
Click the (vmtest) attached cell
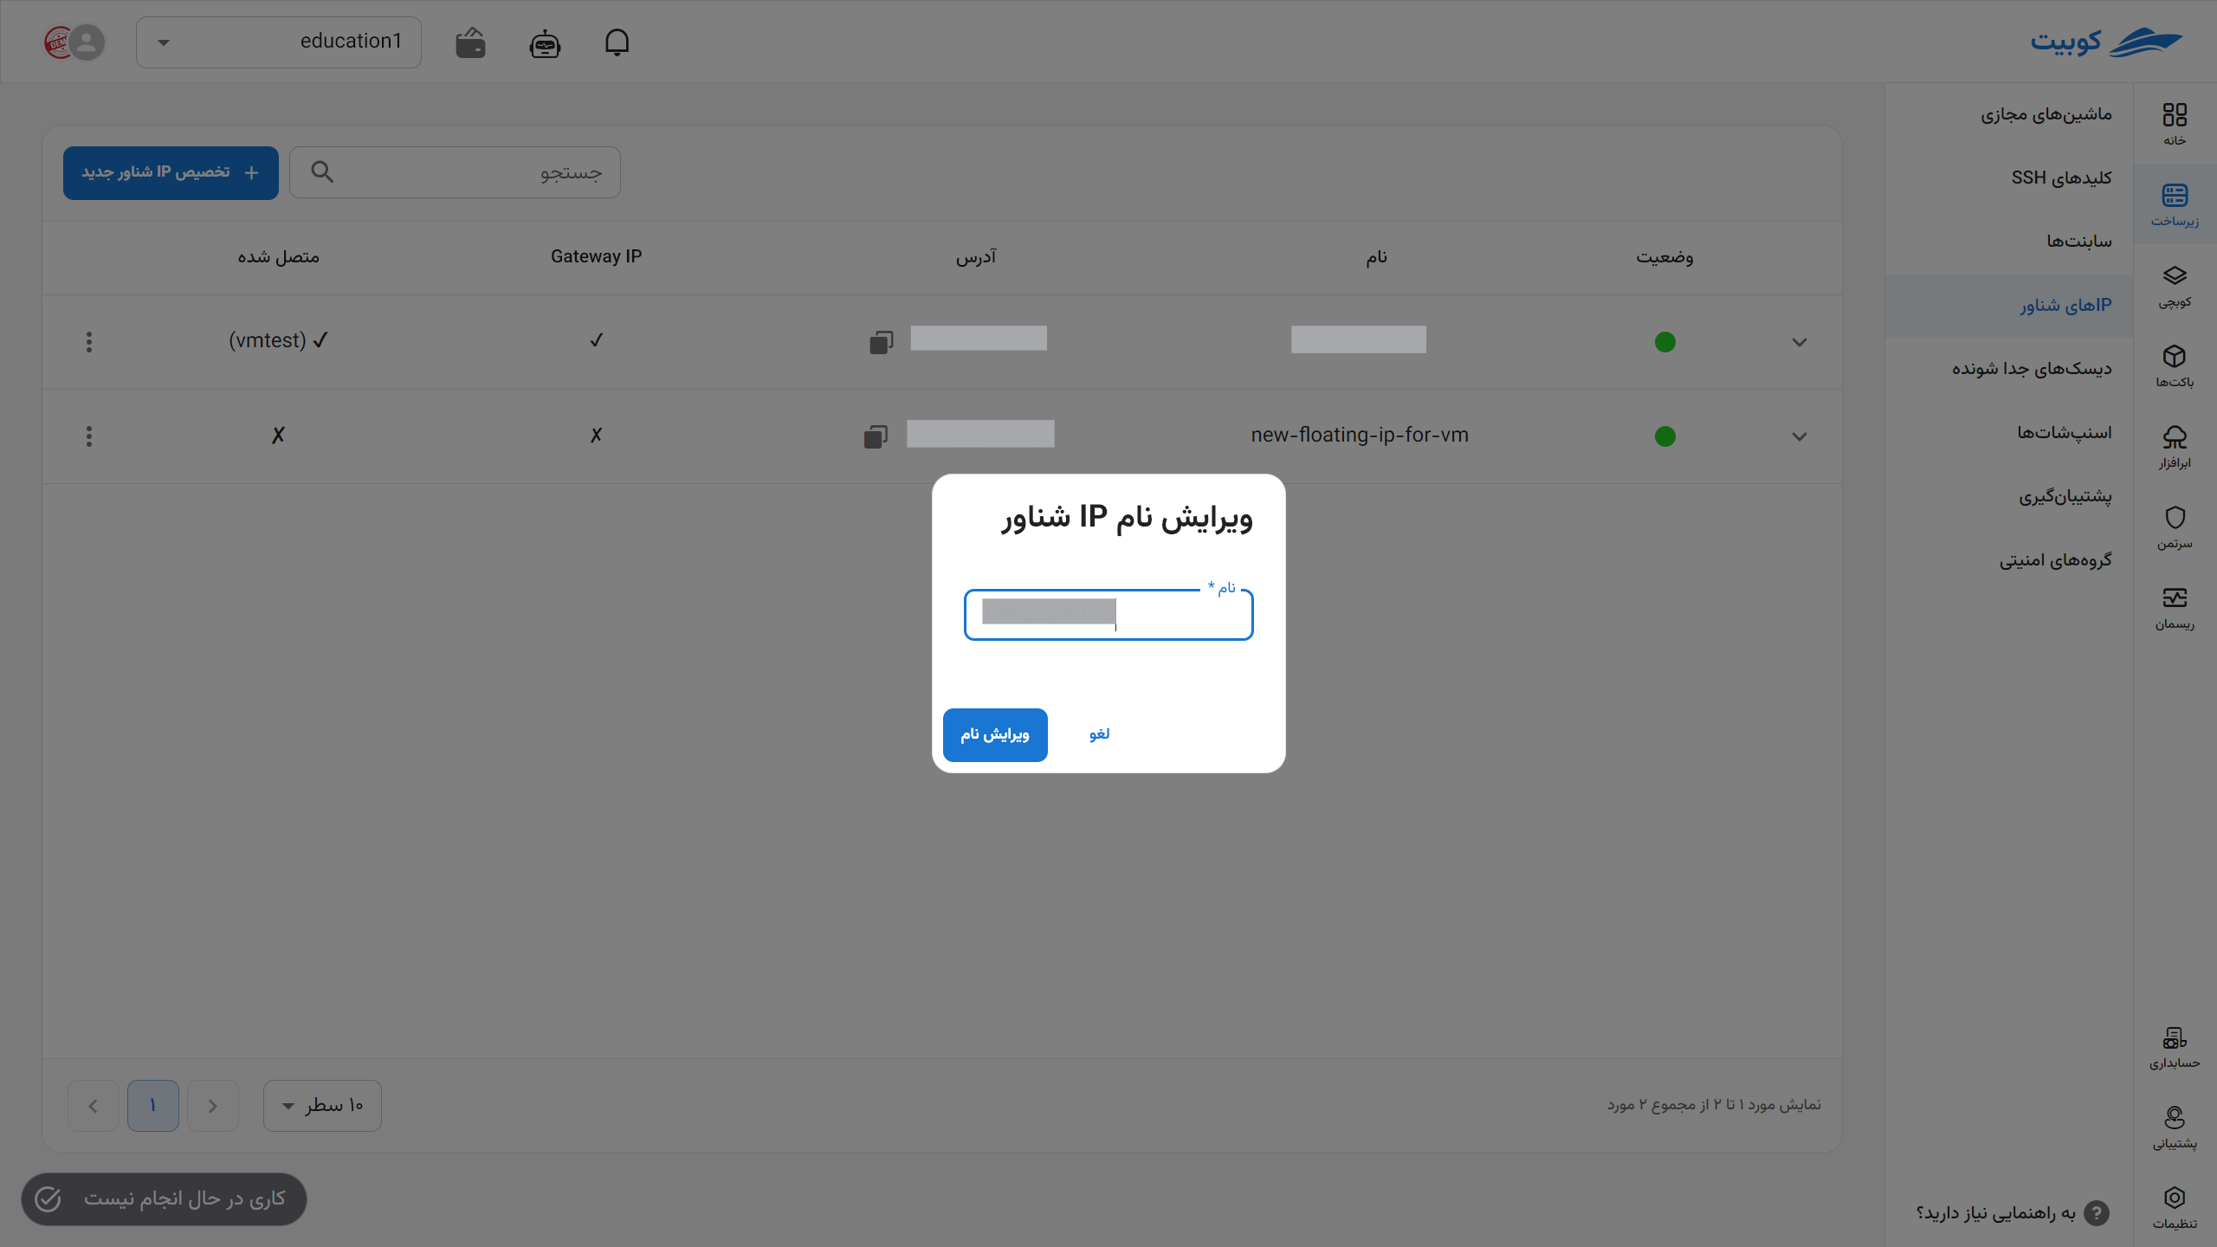pos(278,340)
